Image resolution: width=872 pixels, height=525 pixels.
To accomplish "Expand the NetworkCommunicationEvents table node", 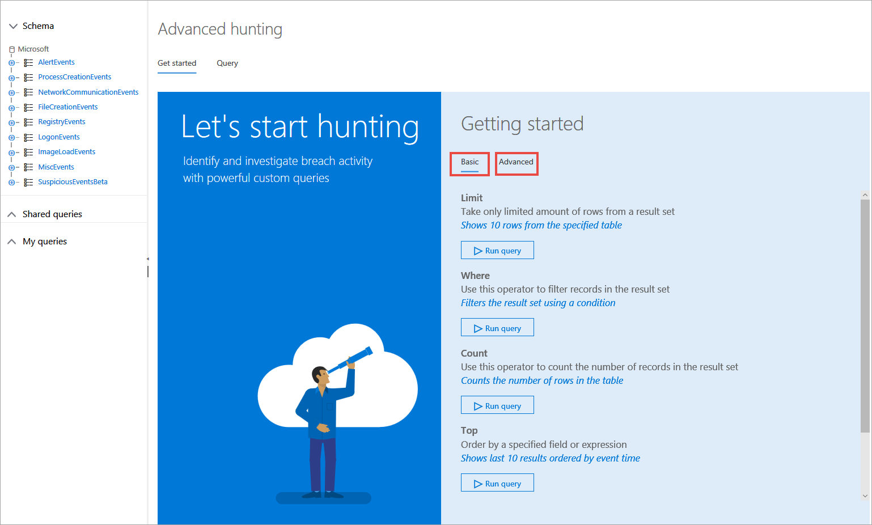I will coord(11,92).
